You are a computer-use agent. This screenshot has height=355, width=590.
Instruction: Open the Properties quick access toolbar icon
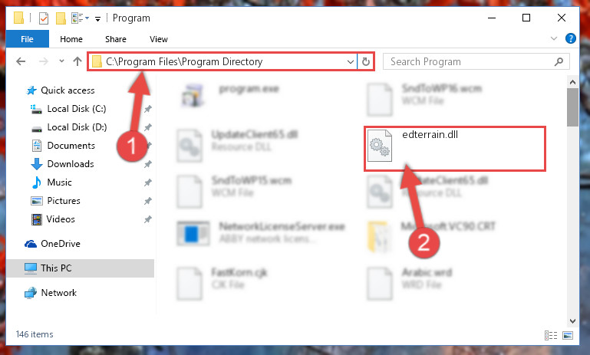coord(44,18)
